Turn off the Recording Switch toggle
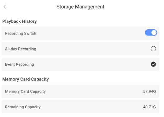Viewport: 164px width, 117px height. coord(151,33)
